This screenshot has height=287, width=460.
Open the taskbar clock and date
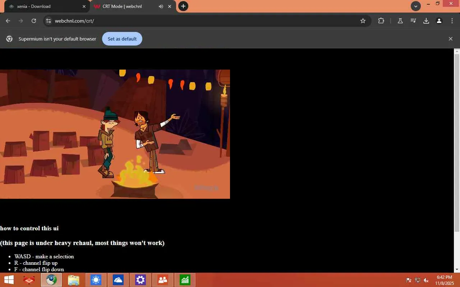pos(444,280)
